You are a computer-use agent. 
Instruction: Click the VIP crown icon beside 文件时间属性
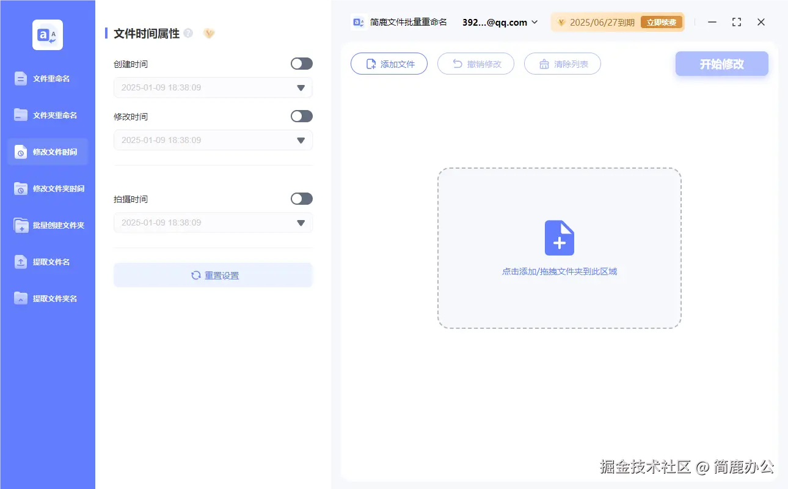[x=209, y=33]
